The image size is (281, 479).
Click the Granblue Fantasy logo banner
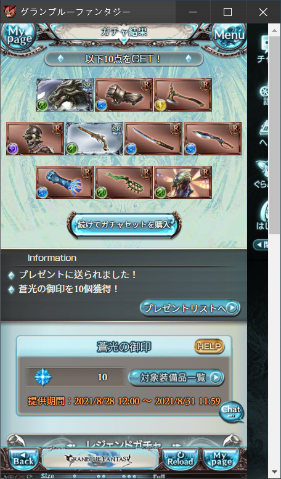pos(100,459)
